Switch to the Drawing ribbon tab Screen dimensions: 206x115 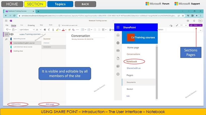coord(31,25)
